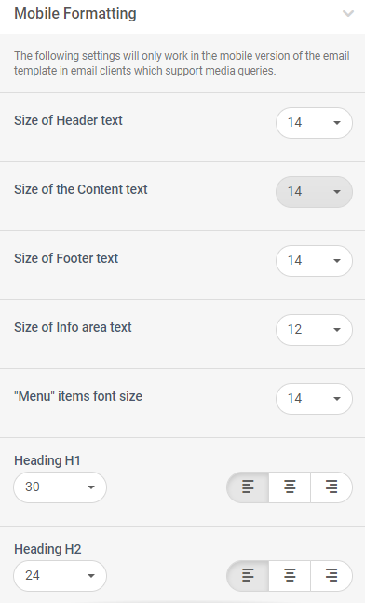The height and width of the screenshot is (603, 365).
Task: Open Size of the Content text dropdown
Action: tap(314, 191)
